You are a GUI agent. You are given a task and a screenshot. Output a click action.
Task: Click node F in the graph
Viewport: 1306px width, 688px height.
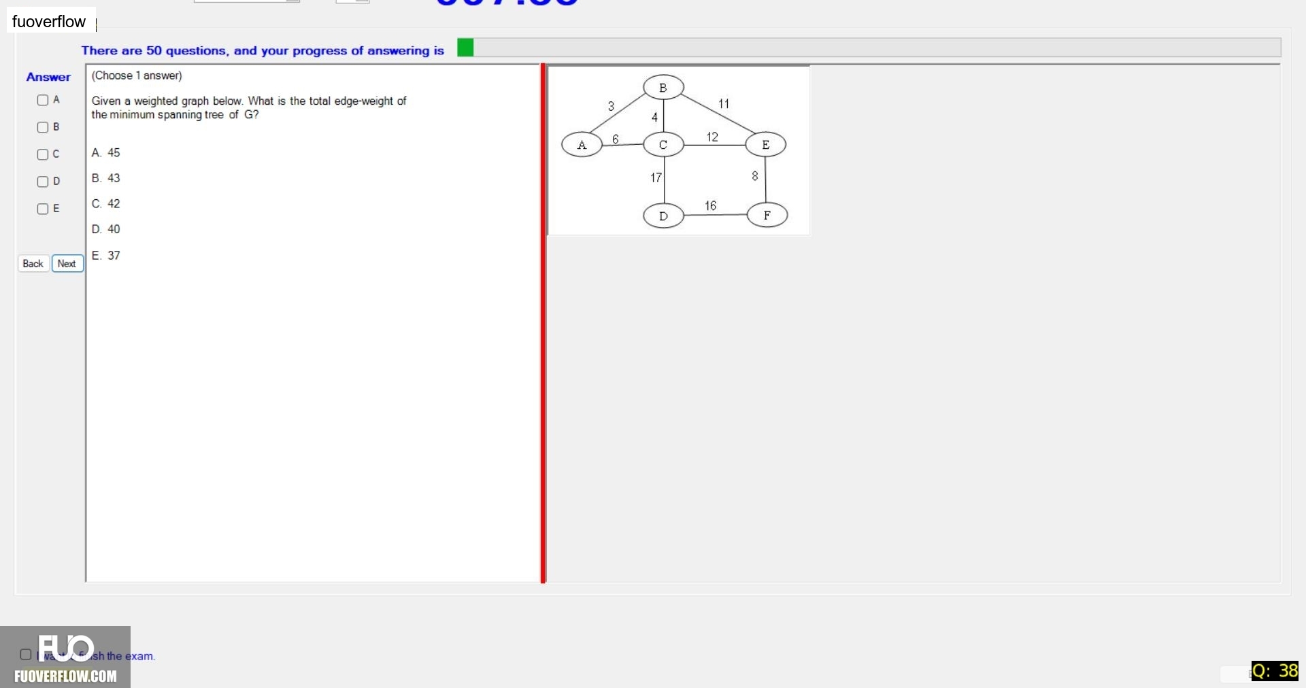point(767,216)
